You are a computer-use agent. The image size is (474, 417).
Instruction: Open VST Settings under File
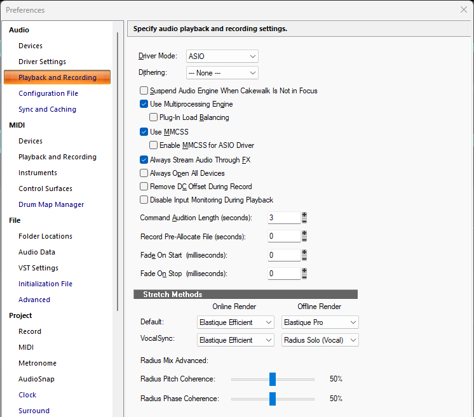38,268
